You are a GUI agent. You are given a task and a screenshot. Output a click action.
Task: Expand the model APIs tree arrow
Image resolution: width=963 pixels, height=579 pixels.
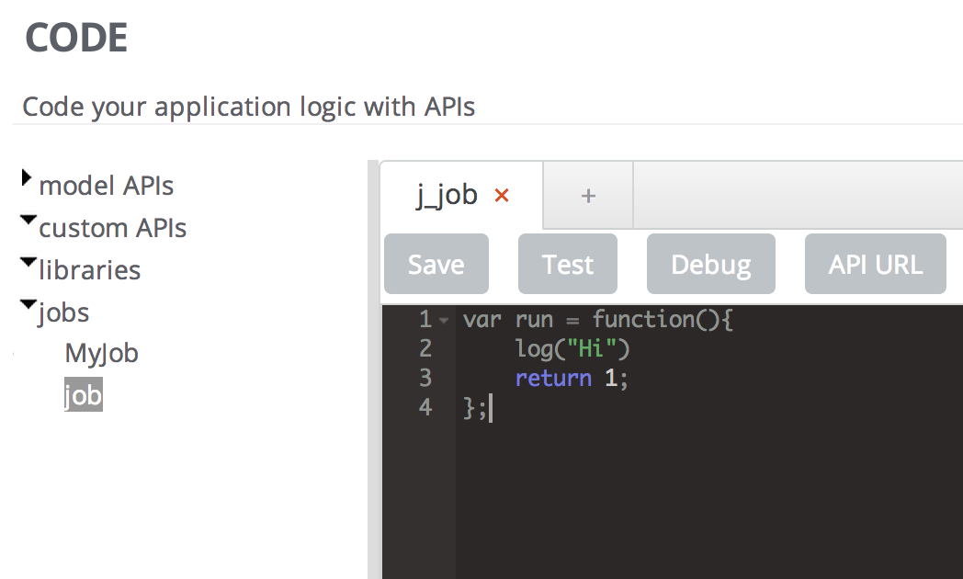[x=26, y=177]
